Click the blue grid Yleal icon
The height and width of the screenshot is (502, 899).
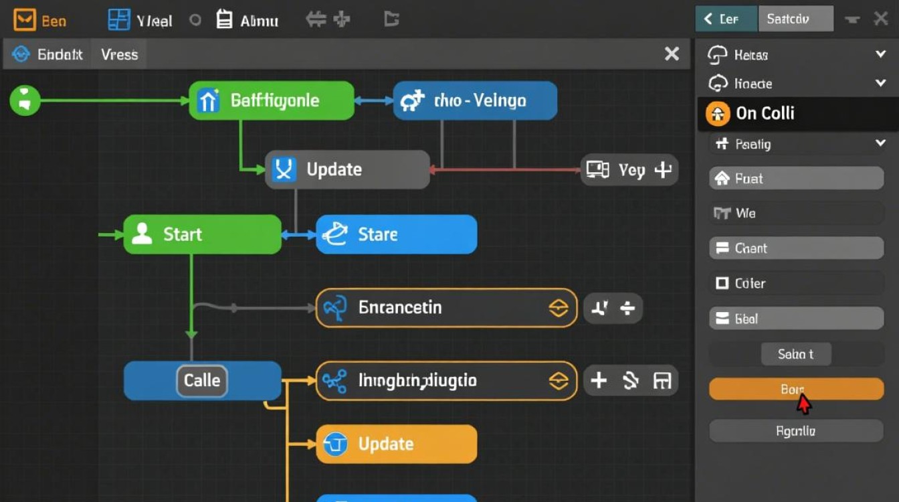click(x=119, y=20)
